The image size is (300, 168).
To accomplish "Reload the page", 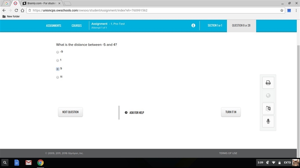I will coord(16,10).
